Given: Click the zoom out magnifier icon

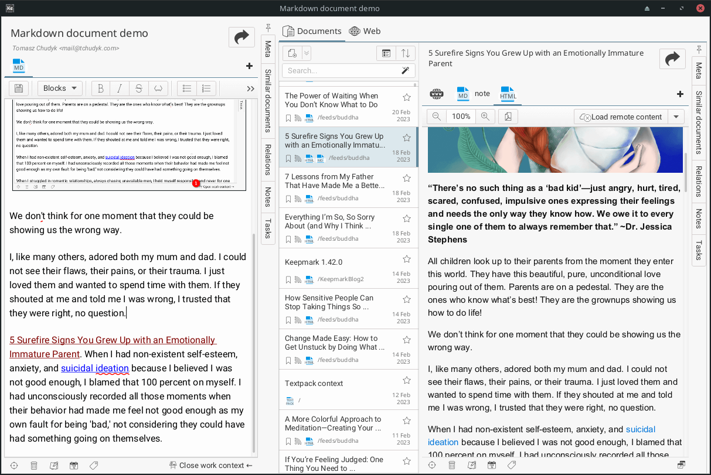Looking at the screenshot, I should 437,117.
